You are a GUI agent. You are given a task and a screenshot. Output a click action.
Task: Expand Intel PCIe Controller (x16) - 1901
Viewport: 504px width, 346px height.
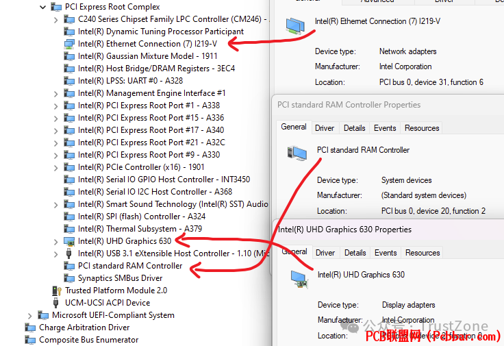click(55, 168)
